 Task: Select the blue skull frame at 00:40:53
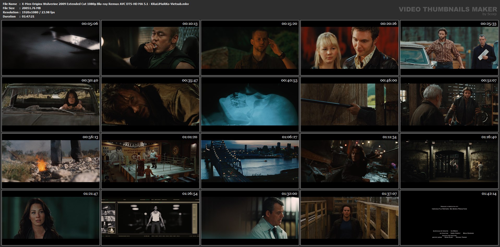click(250, 104)
